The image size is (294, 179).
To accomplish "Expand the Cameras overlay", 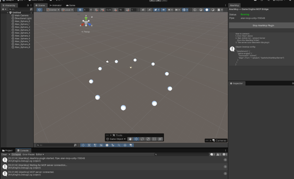I will [210, 141].
